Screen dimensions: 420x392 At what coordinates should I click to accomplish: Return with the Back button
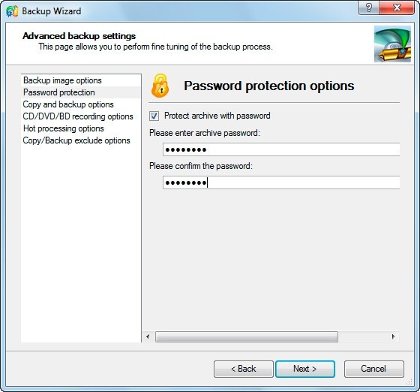244,369
